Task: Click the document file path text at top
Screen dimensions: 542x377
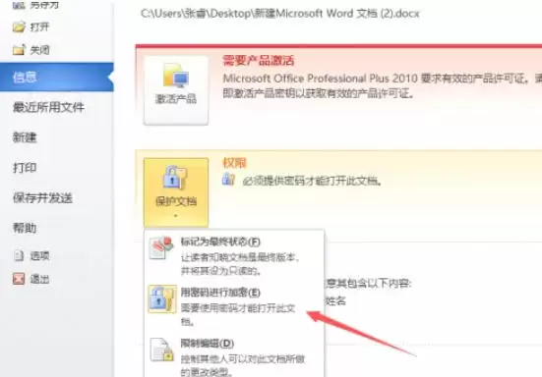Action: tap(280, 14)
